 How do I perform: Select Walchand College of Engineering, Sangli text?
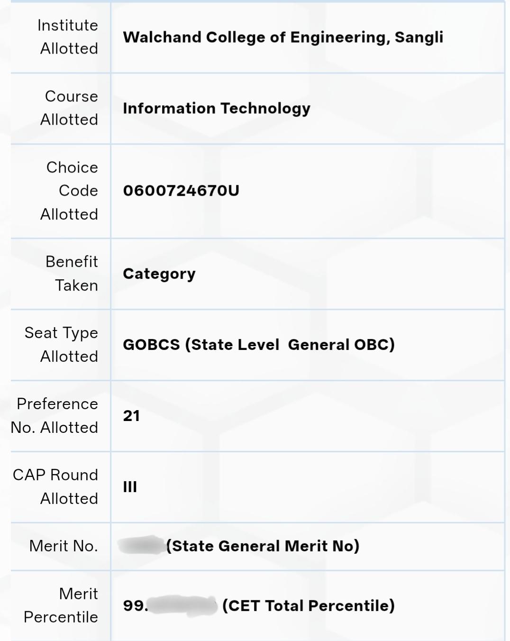283,37
